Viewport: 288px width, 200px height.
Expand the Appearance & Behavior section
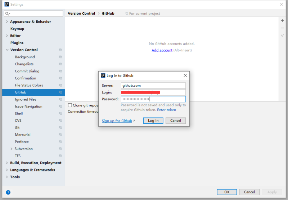point(7,22)
